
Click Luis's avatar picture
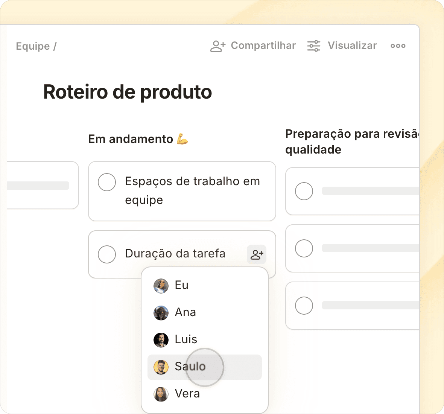click(x=161, y=340)
